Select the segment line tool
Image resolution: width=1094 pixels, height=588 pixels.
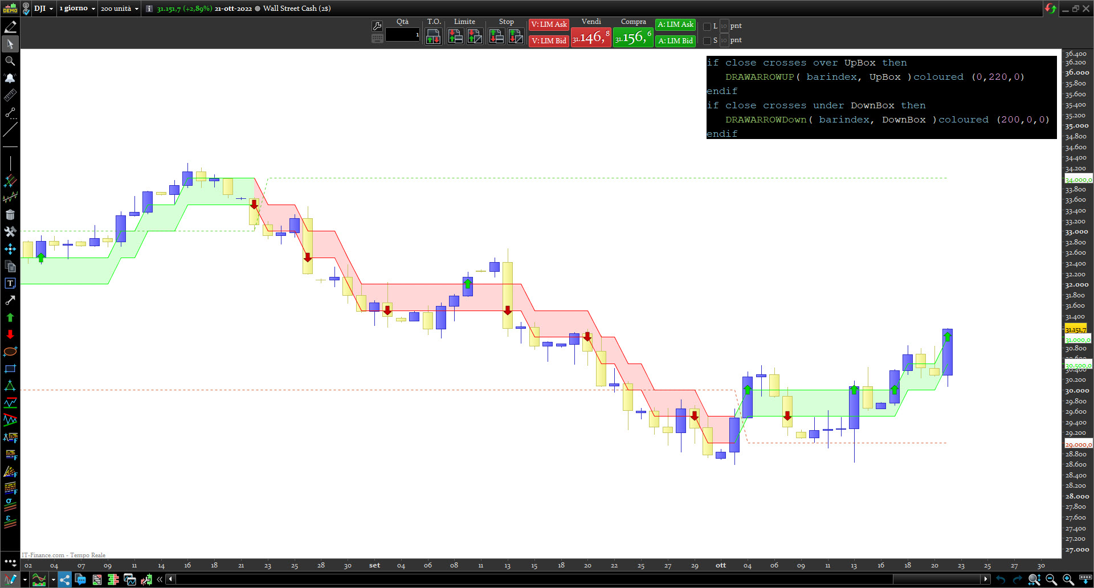[10, 113]
